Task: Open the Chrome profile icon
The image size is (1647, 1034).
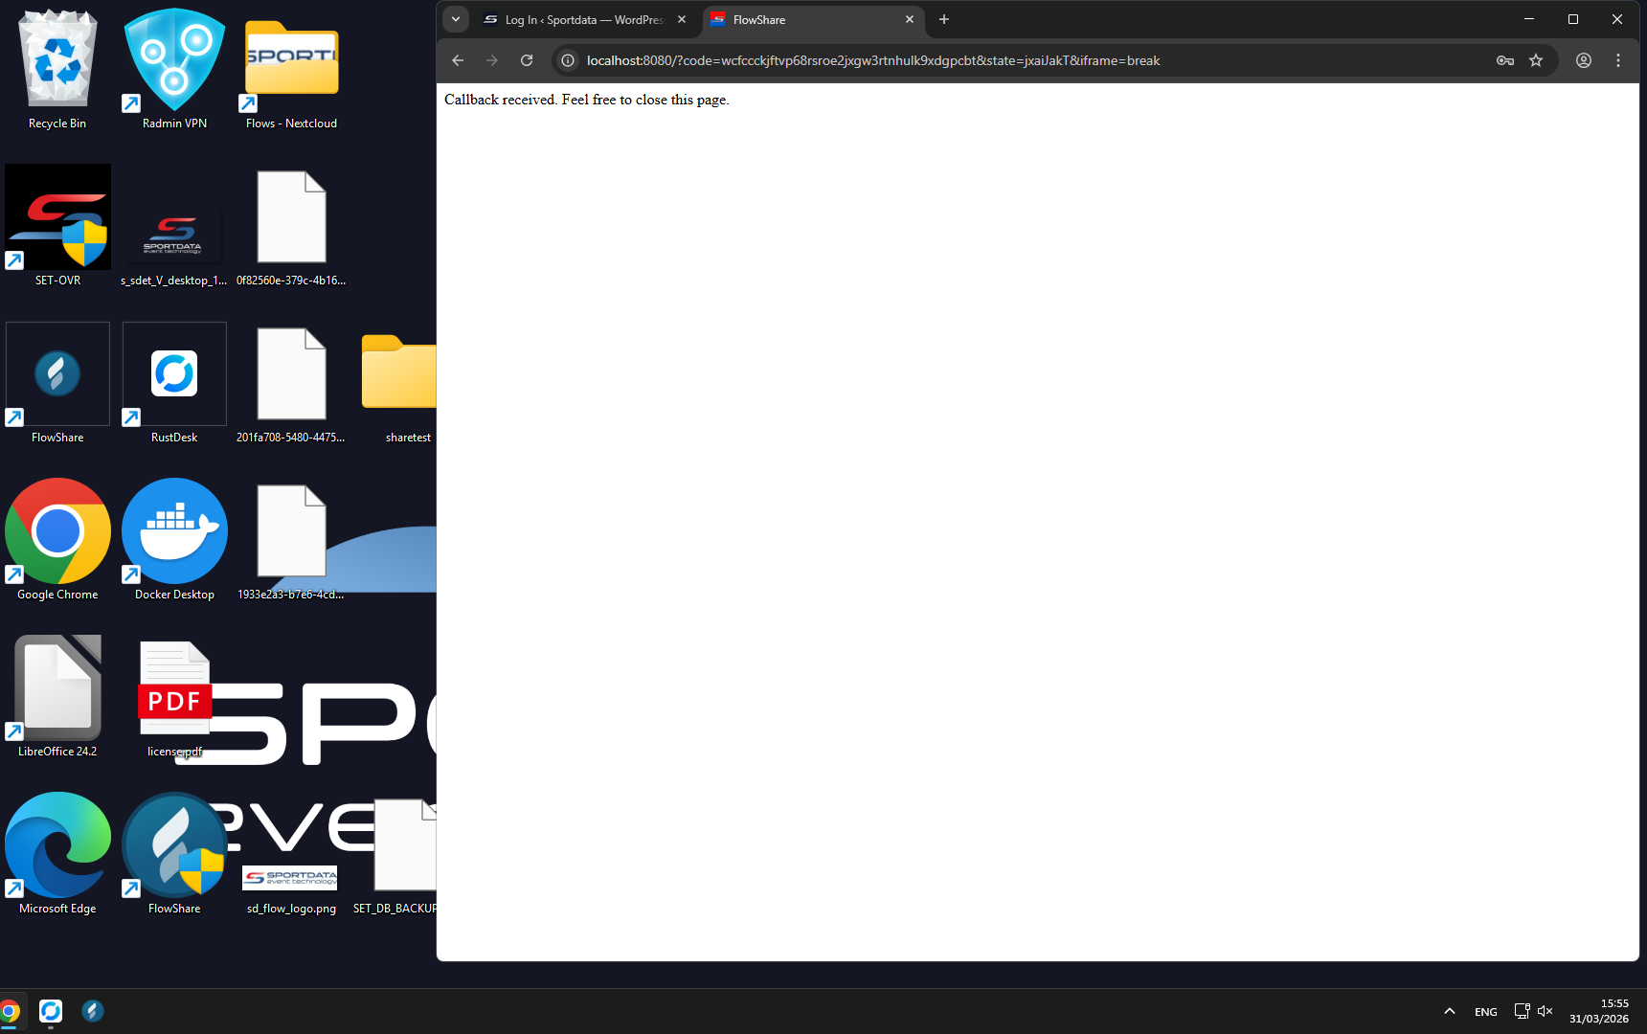Action: [1584, 60]
